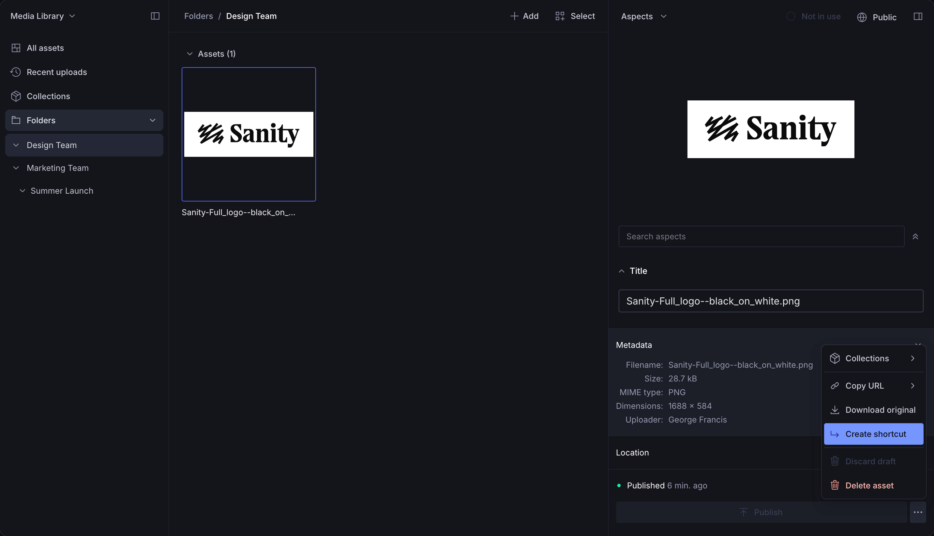Click the Not in use status label
Viewport: 934px width, 536px height.
(821, 17)
